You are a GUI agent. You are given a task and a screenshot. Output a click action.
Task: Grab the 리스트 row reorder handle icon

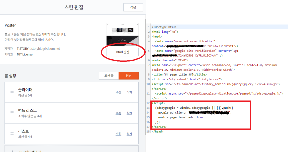point(12,133)
